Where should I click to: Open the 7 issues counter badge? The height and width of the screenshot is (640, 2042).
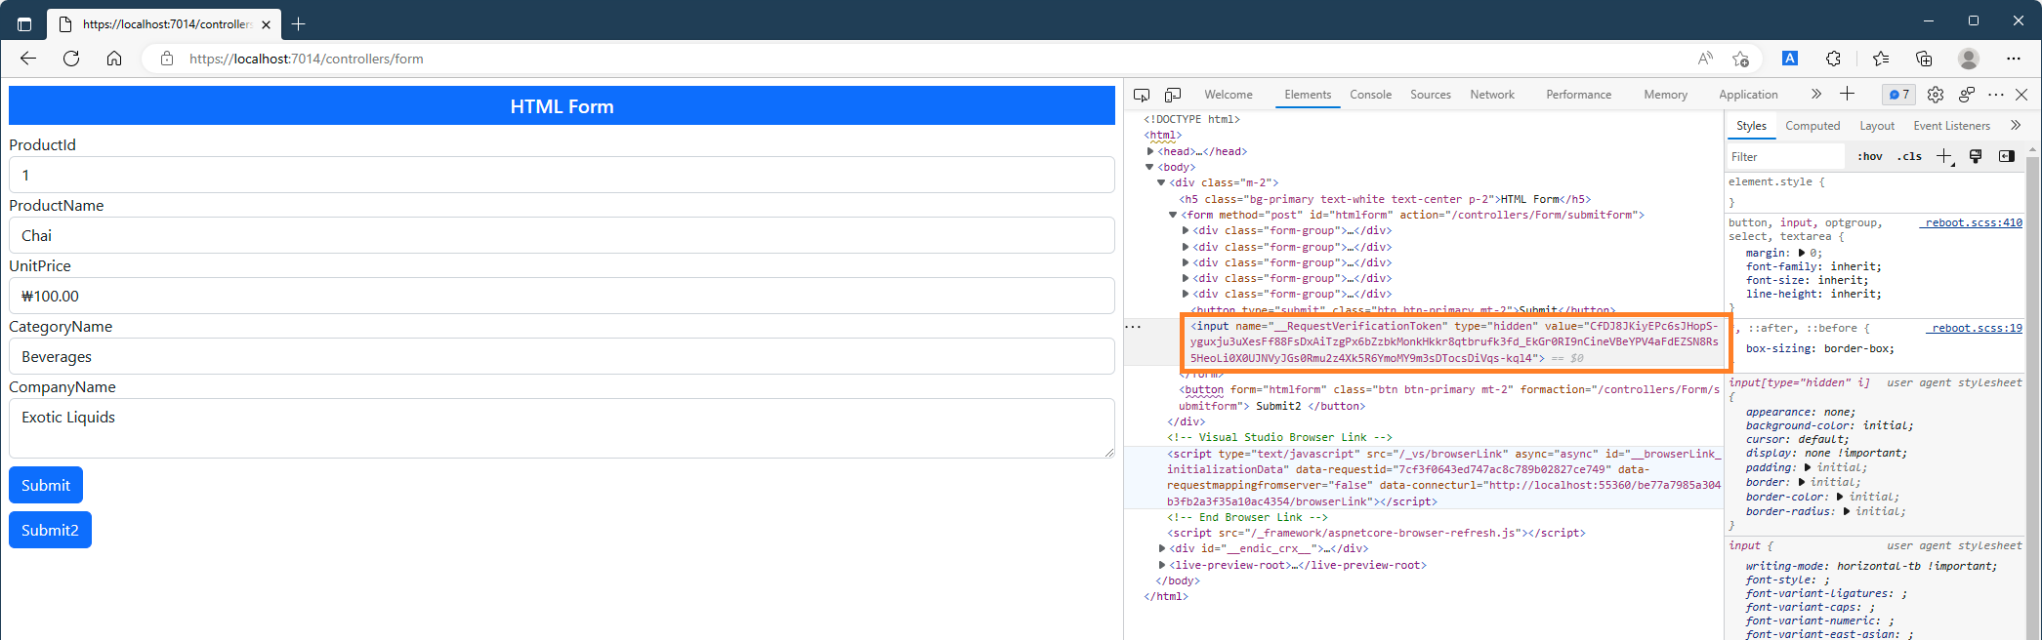click(1898, 95)
